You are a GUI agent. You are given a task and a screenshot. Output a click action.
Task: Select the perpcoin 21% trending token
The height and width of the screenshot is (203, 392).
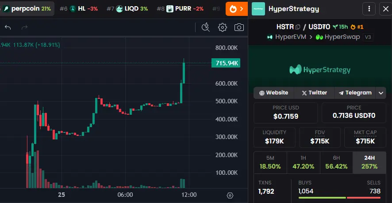27,9
